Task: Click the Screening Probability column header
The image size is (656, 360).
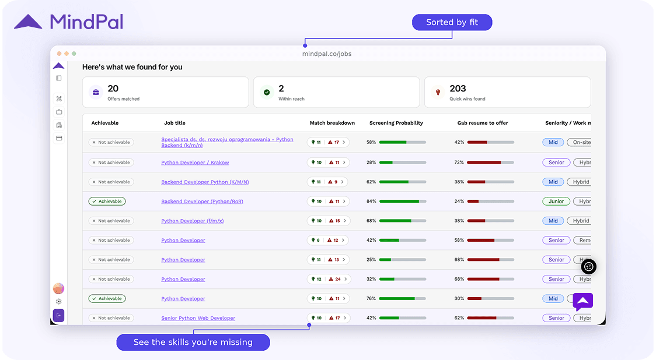Action: (x=396, y=123)
